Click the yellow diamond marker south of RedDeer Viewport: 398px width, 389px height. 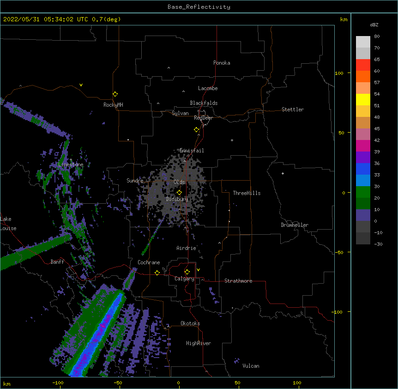pos(197,130)
